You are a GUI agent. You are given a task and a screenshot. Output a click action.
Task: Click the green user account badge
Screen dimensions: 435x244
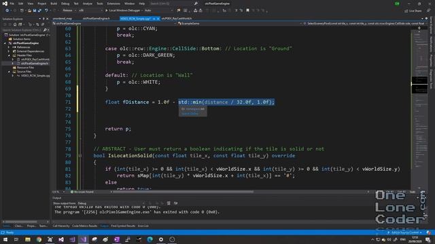[x=397, y=3]
